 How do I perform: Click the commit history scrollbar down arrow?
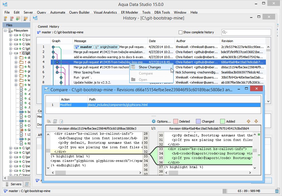pos(268,101)
